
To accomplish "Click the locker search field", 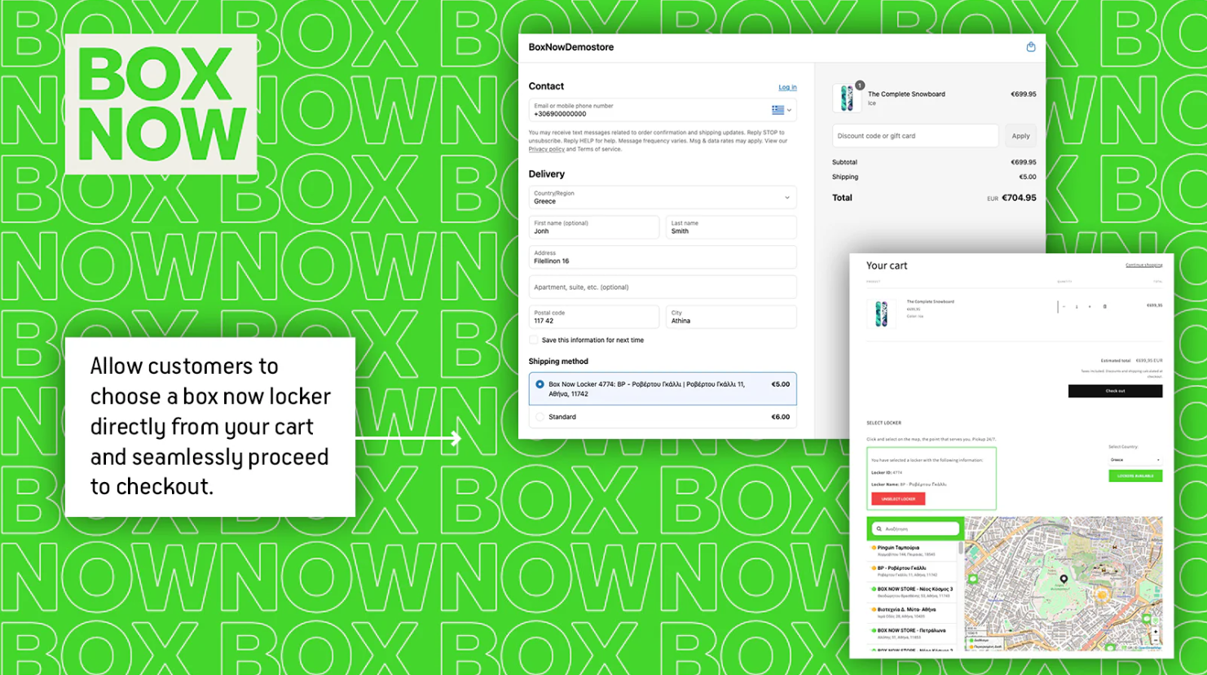I will [915, 529].
